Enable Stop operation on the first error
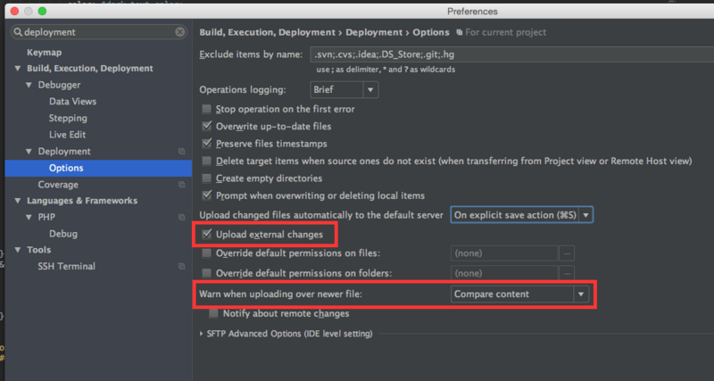Image resolution: width=714 pixels, height=381 pixels. (208, 110)
